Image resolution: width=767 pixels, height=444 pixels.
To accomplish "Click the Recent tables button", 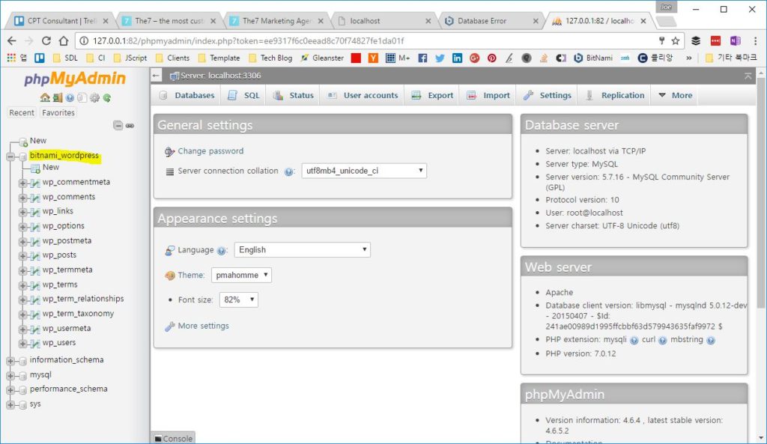I will coord(22,112).
